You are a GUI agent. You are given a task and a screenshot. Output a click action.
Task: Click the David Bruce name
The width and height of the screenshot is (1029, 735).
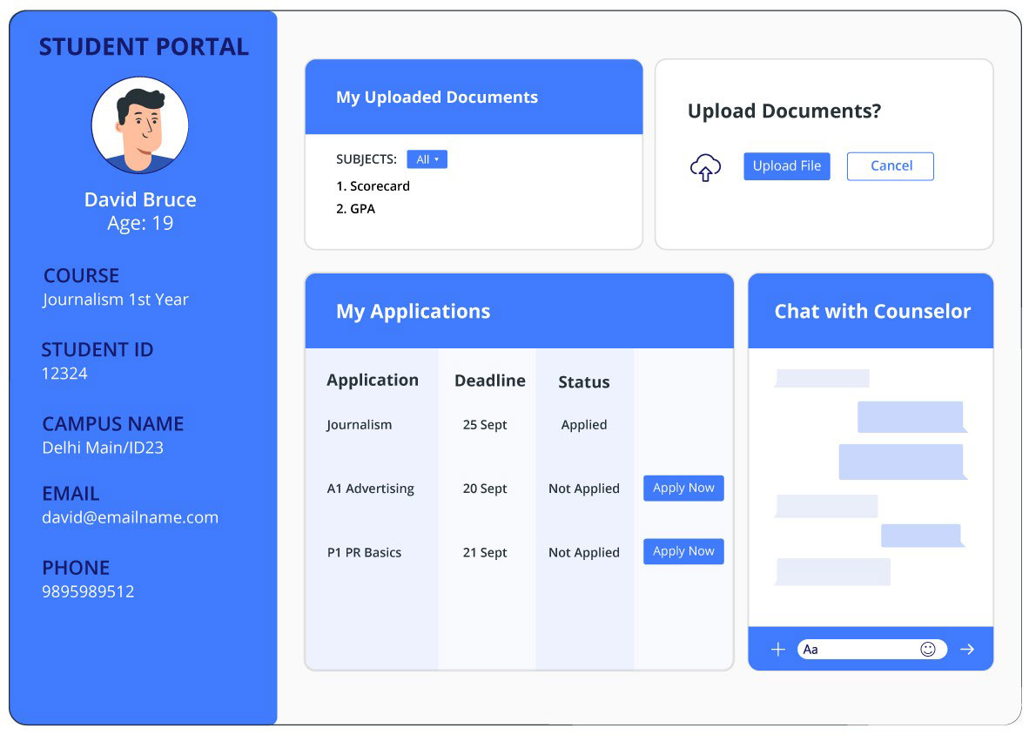pos(140,199)
